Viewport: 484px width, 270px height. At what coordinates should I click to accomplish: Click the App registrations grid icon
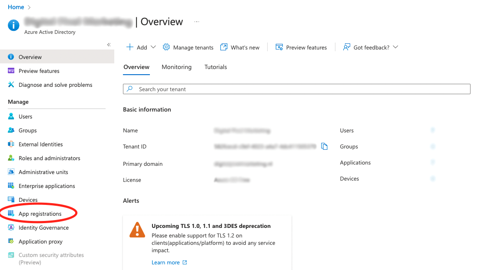coord(11,214)
